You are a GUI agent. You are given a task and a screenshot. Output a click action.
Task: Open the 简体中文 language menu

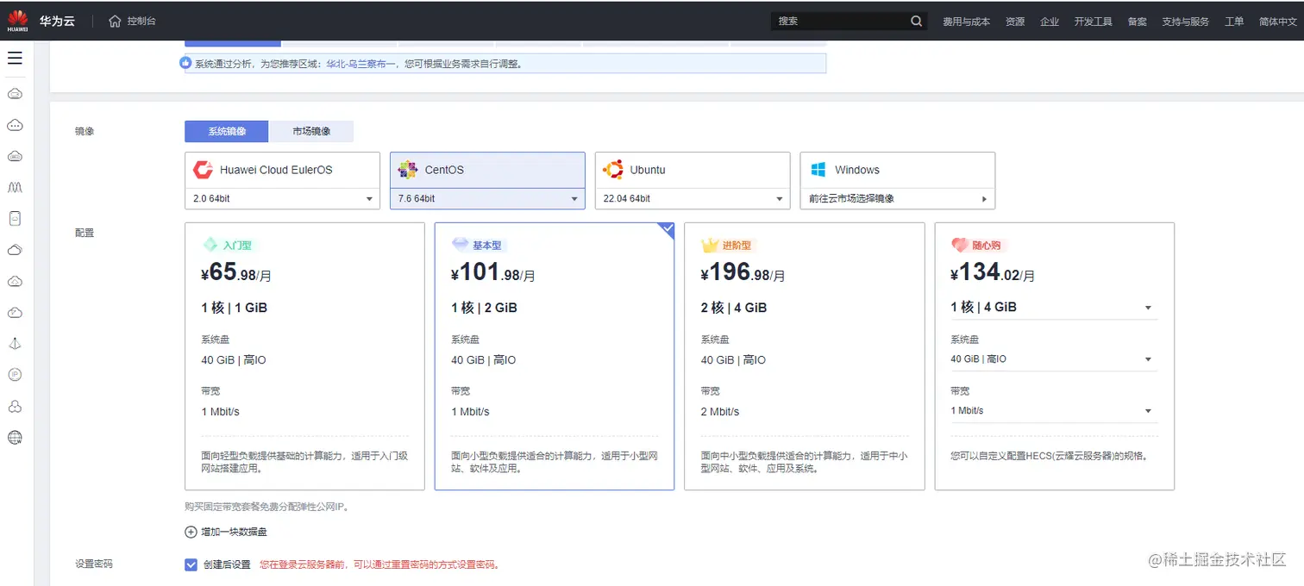point(1277,22)
